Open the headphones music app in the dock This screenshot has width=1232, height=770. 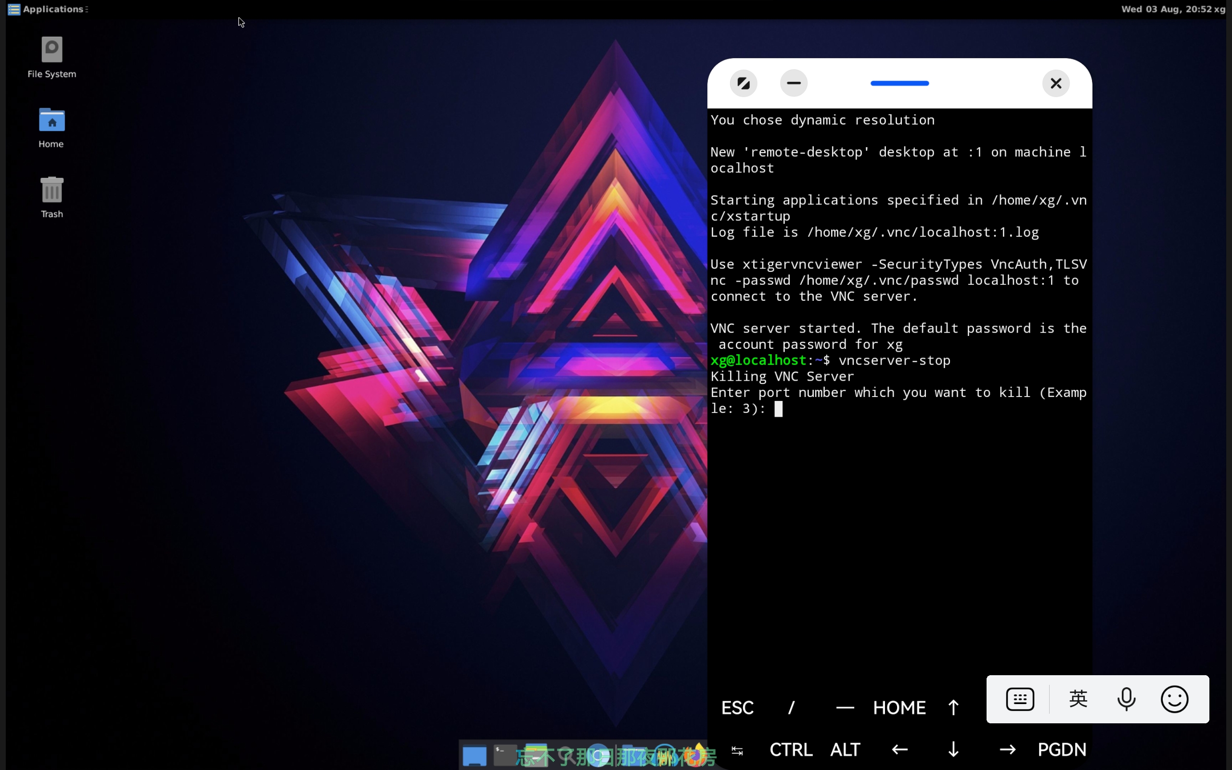[x=665, y=756]
